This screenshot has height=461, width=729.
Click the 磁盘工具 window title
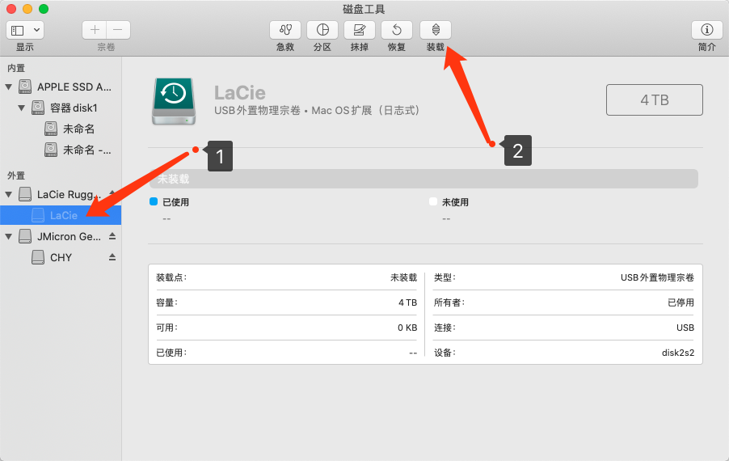click(x=364, y=9)
